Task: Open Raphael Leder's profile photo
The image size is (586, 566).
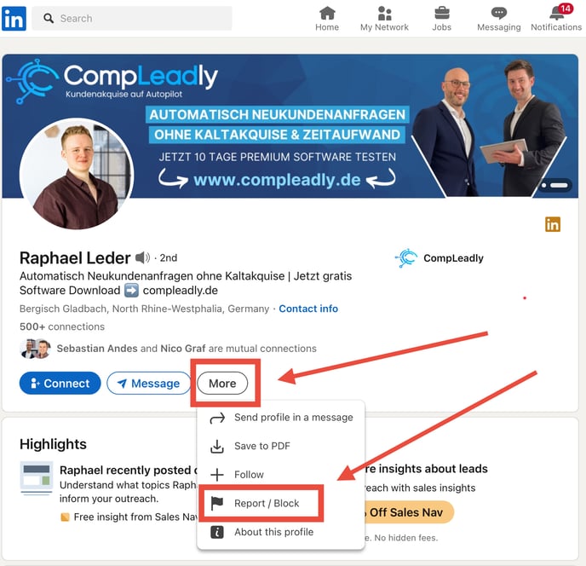Action: tap(77, 174)
